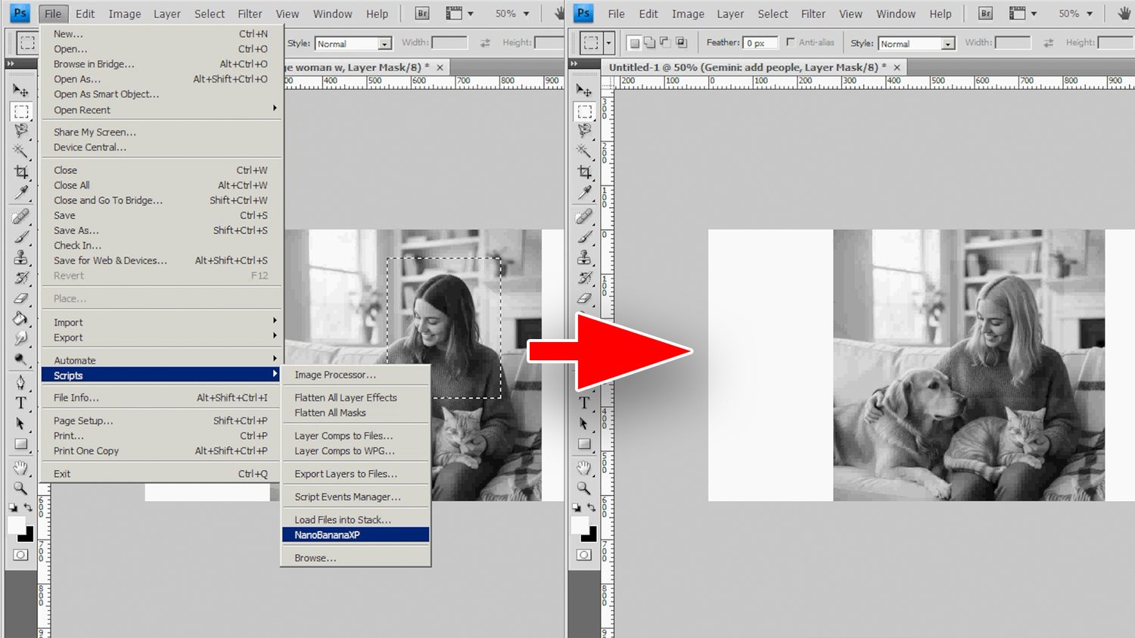Enable the Anti-alias checkbox in the right window

pos(791,42)
